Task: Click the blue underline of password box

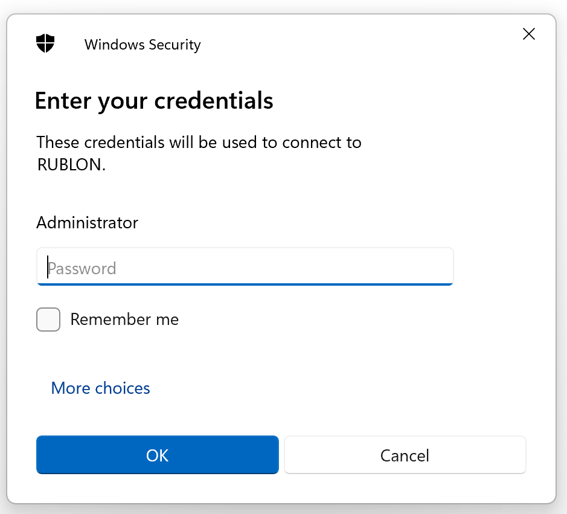Action: (245, 284)
